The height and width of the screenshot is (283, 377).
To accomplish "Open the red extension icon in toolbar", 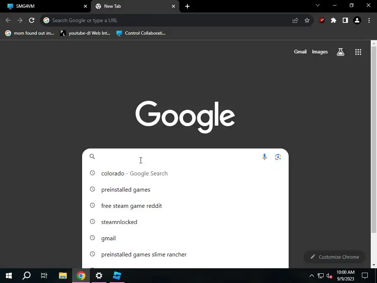I will [x=322, y=21].
